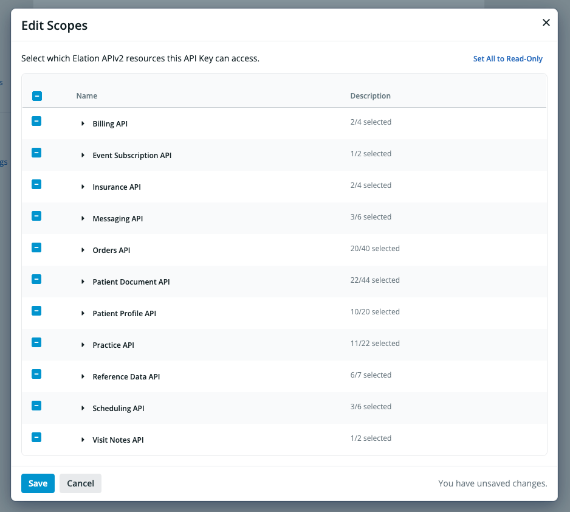Select the Reference Data API label
This screenshot has width=570, height=512.
[x=126, y=377]
